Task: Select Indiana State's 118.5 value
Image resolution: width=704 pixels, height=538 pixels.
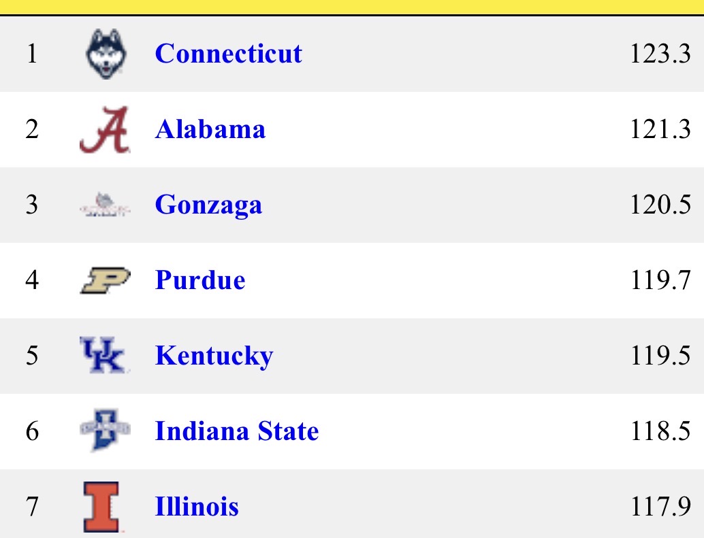Action: (660, 431)
